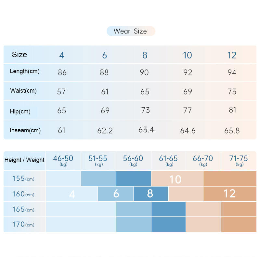Click the Waist(cm) row label
Viewport: 260px width, 260px height.
point(23,91)
